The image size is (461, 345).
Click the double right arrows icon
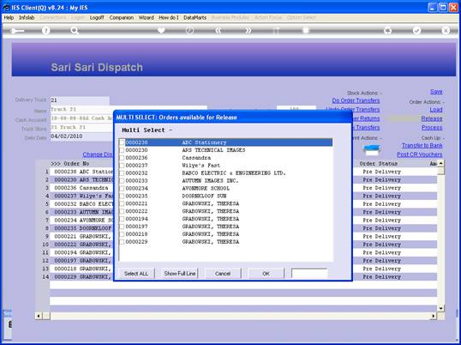(248, 30)
